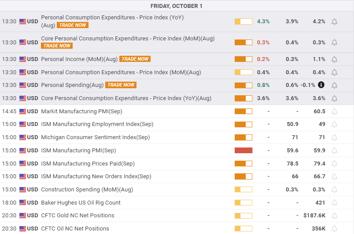Expand ISM Manufacturing New Orders Index row
Screen dimensions: 354x234
click(x=96, y=176)
